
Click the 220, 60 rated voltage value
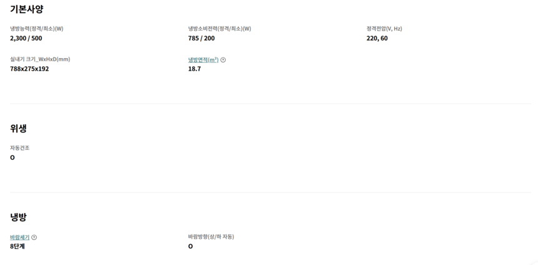click(377, 38)
